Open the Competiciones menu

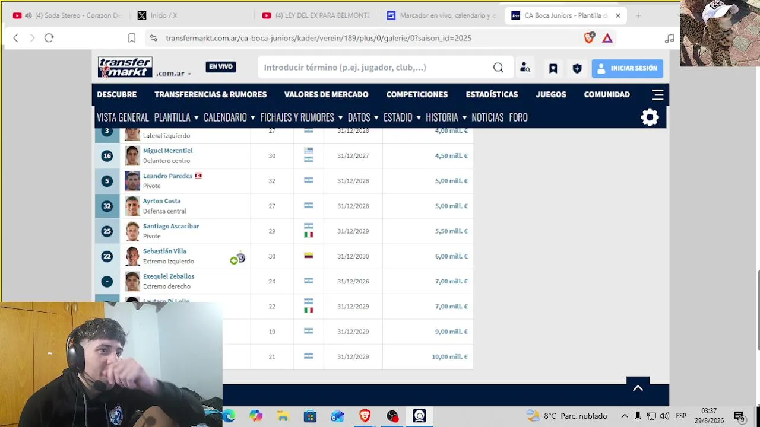(x=417, y=94)
